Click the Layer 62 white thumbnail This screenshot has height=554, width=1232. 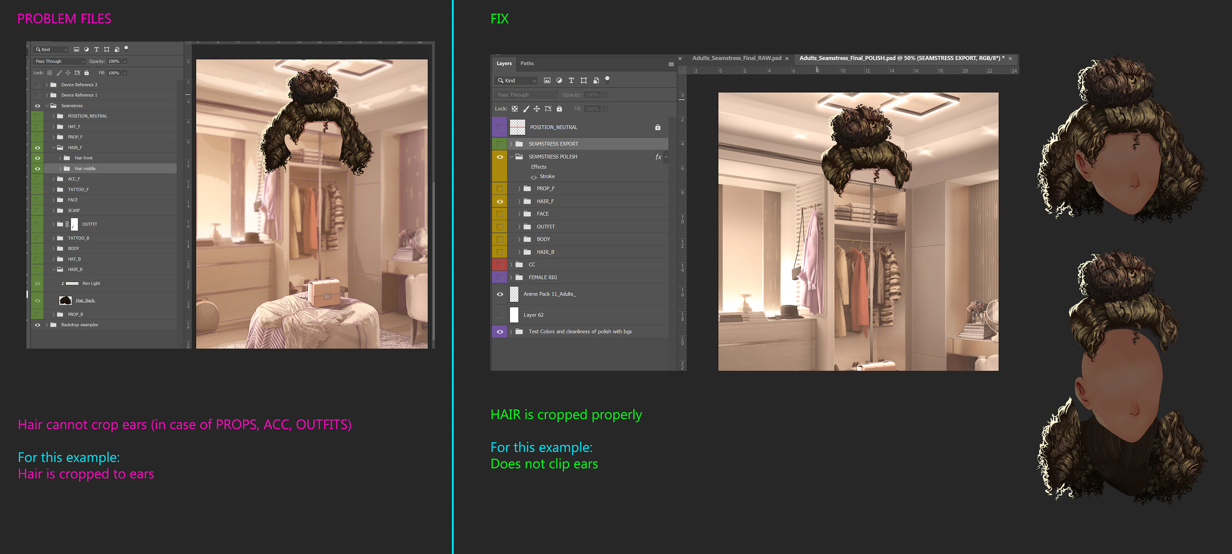coord(514,315)
